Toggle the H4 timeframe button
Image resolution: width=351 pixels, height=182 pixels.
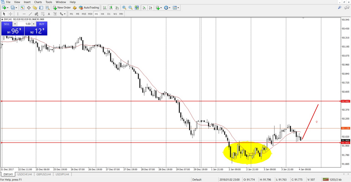(x=102, y=14)
